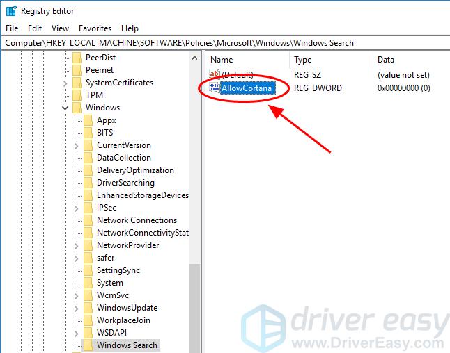Select the Windows folder icon
This screenshot has width=450, height=353.
tap(77, 108)
